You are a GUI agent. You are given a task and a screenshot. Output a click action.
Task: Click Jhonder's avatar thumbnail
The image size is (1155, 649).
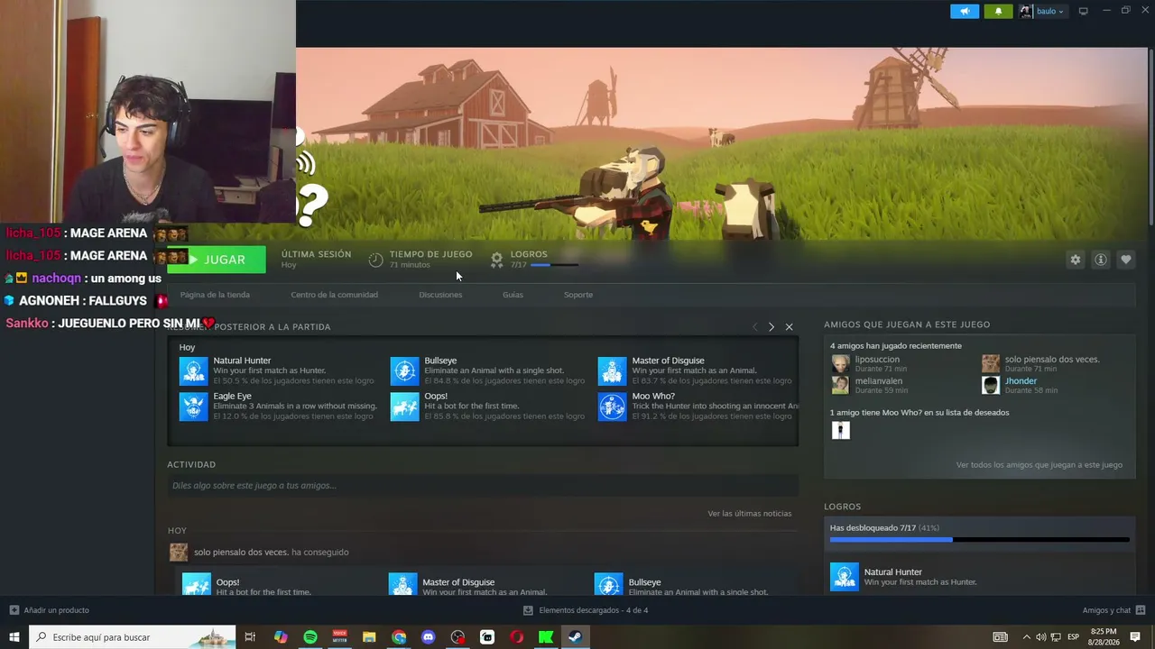pos(991,385)
